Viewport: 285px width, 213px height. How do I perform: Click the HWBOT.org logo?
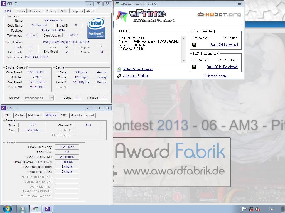219,14
